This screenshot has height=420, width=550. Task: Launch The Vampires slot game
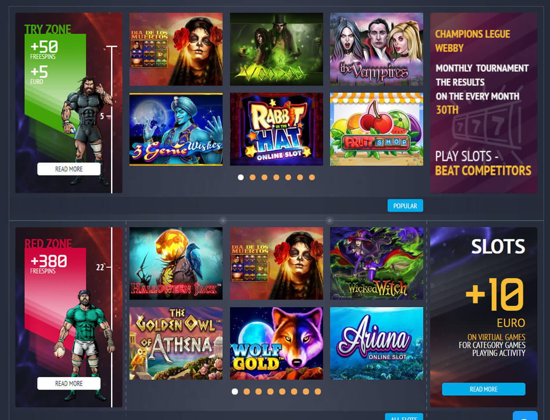click(376, 49)
